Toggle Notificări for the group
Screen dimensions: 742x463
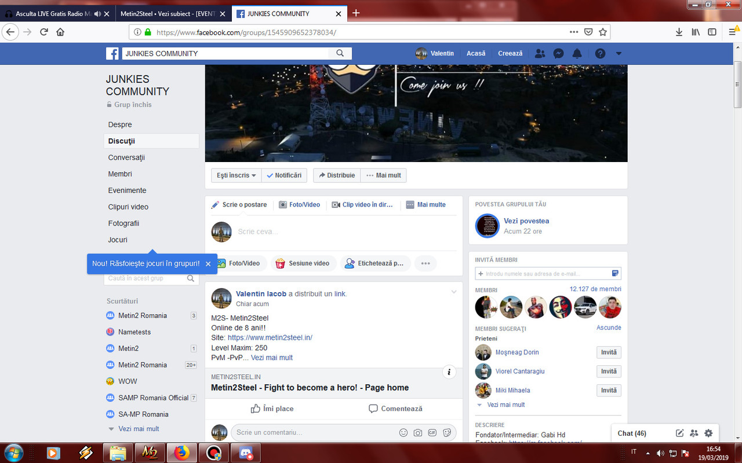coord(284,175)
